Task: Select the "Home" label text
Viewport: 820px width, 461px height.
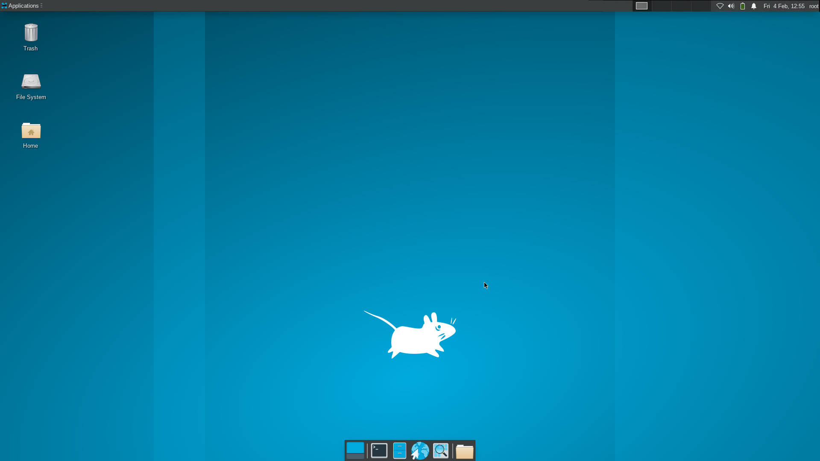Action: (x=31, y=146)
